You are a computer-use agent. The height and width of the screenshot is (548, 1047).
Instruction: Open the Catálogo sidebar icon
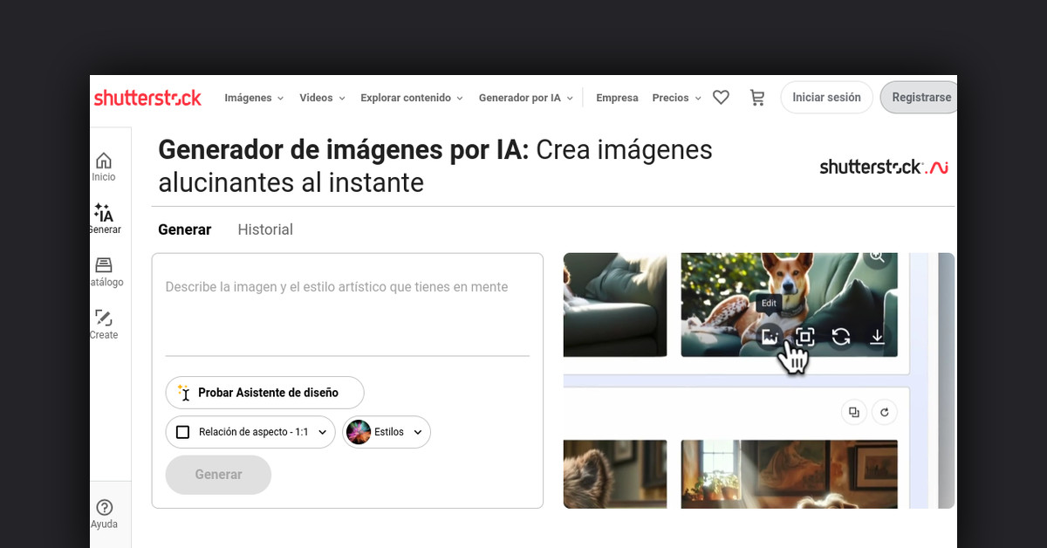(x=104, y=271)
